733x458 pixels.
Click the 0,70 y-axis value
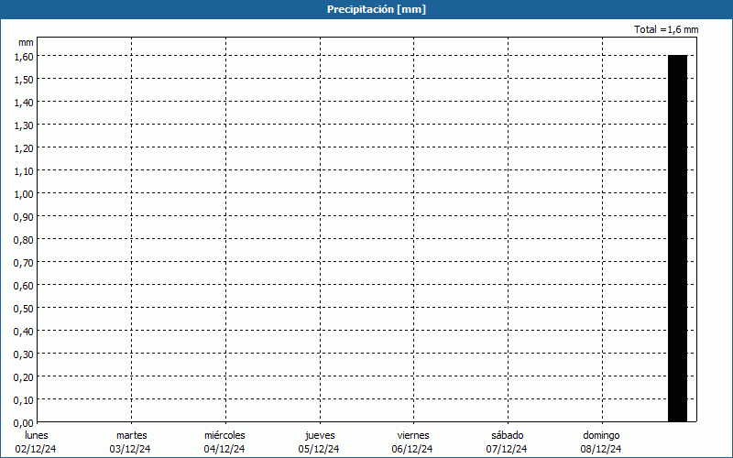24,263
